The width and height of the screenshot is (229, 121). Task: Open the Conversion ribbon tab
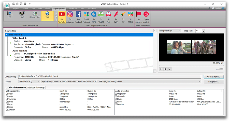[73, 8]
